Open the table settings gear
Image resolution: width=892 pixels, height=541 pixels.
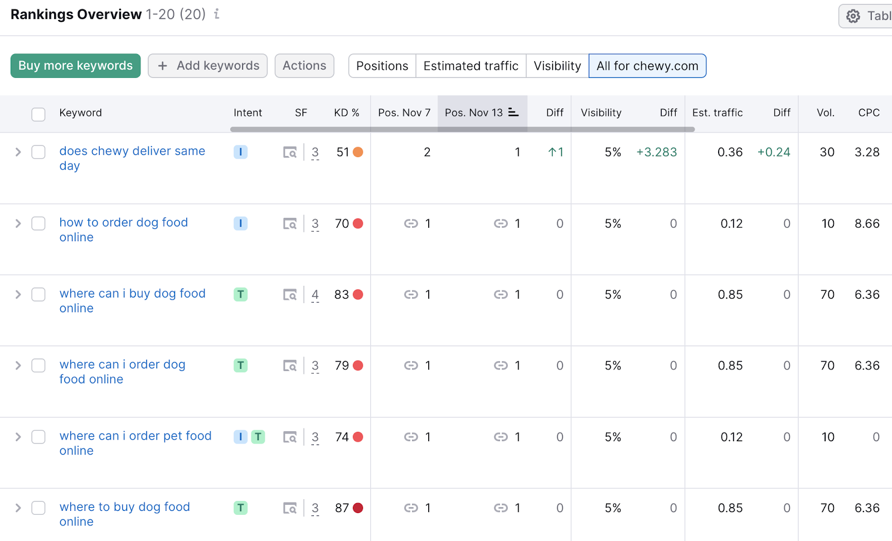[x=853, y=16]
